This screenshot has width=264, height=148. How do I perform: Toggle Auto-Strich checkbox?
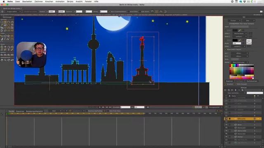click(x=140, y=12)
